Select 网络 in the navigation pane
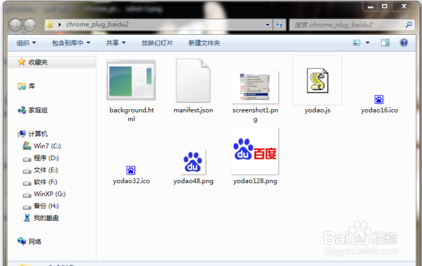The height and width of the screenshot is (266, 422). [35, 241]
